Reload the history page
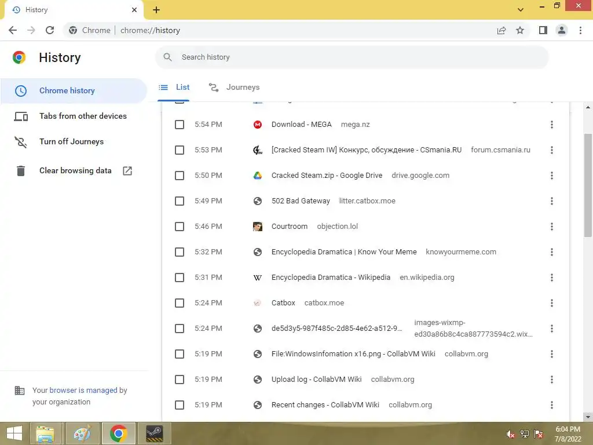 pos(50,30)
